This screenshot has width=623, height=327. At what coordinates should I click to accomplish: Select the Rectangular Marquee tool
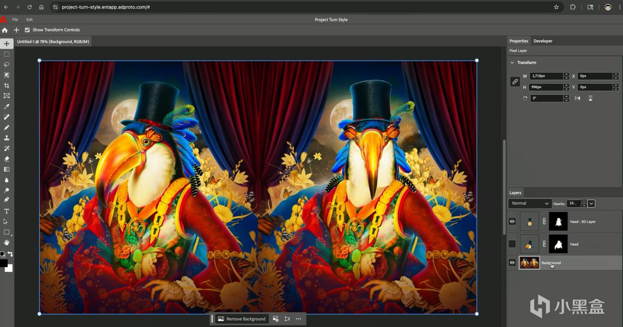point(6,54)
